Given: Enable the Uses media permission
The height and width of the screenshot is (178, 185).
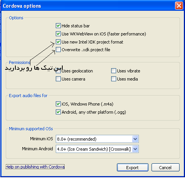Looking at the screenshot, I should [113, 79].
